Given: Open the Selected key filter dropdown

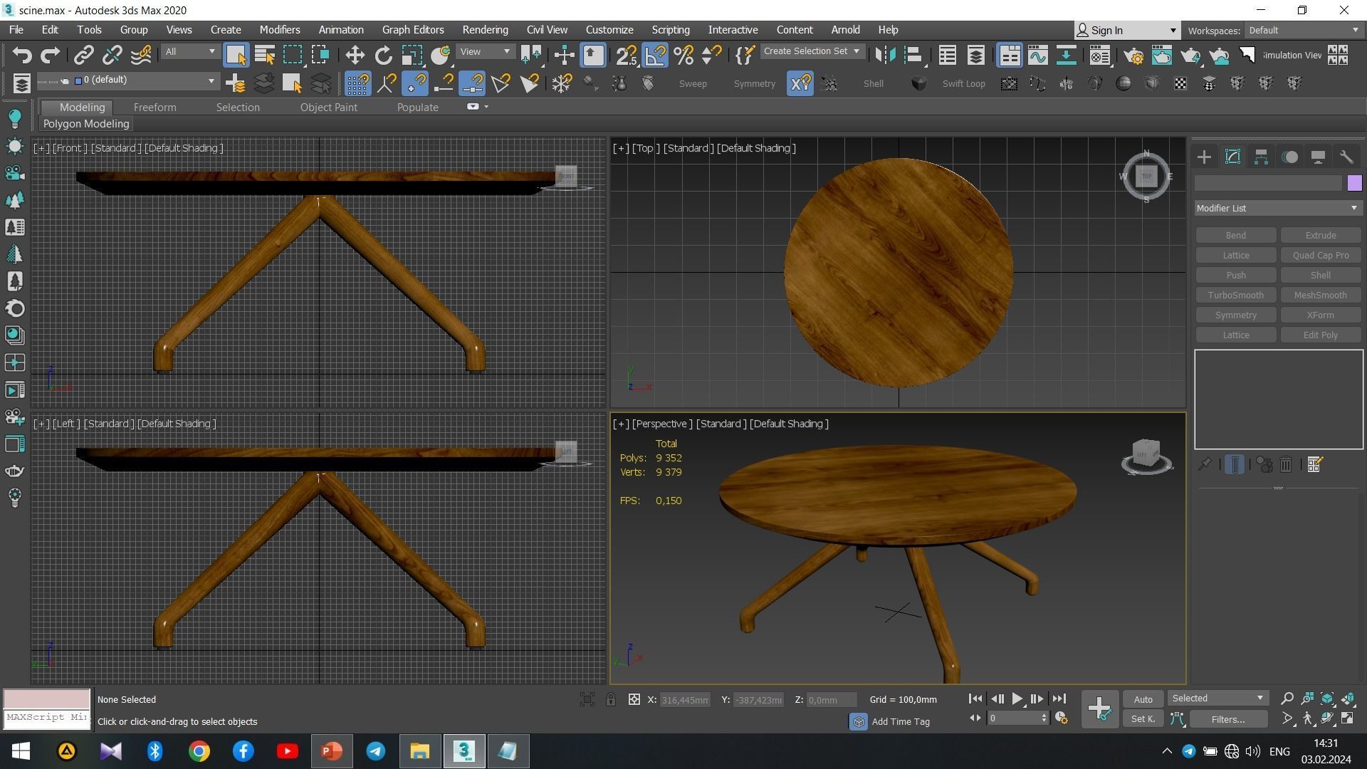Looking at the screenshot, I should click(x=1217, y=699).
